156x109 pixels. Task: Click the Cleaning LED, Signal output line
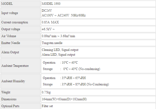(x=60, y=50)
